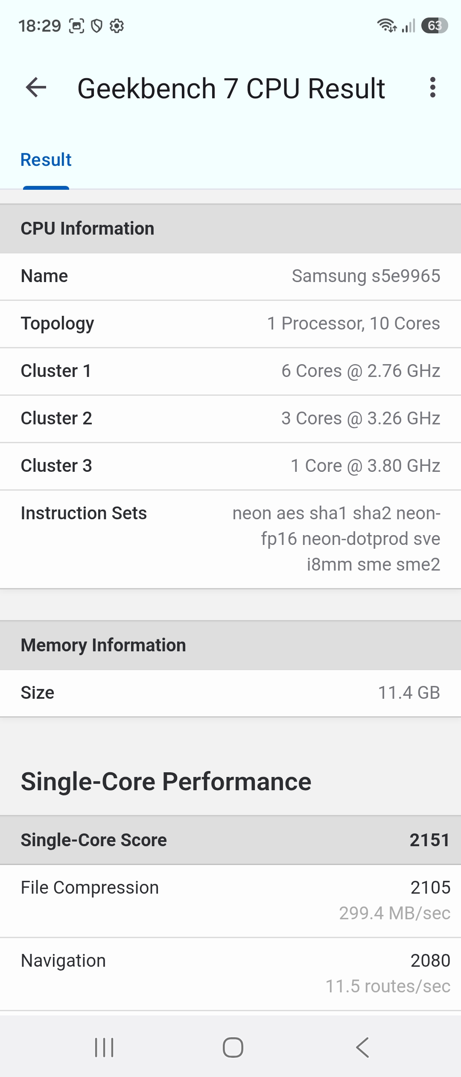Select the Navigation benchmark result
This screenshot has height=1077, width=461.
(230, 974)
